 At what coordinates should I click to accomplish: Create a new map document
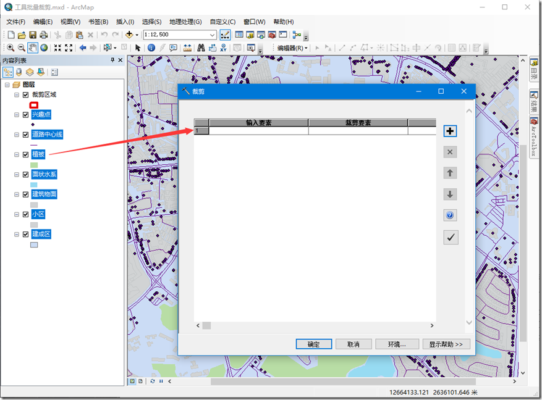[x=11, y=35]
